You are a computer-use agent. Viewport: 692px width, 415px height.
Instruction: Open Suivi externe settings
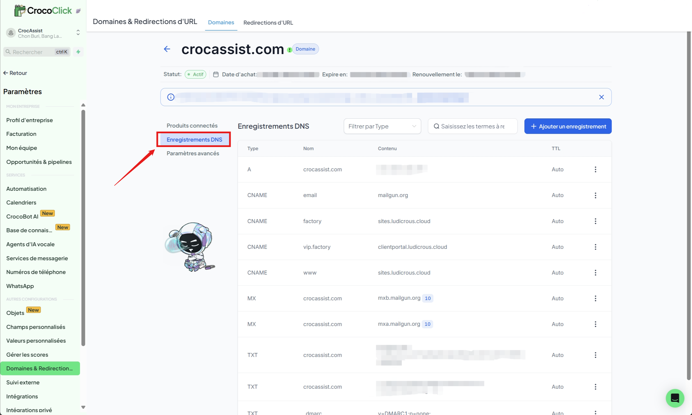[23, 382]
